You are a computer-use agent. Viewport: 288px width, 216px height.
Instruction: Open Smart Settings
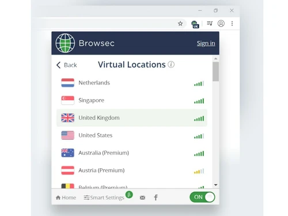(x=104, y=198)
